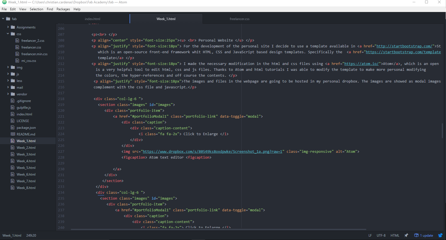446x240 pixels.
Task: Open the Edit menu
Action: (x=13, y=9)
